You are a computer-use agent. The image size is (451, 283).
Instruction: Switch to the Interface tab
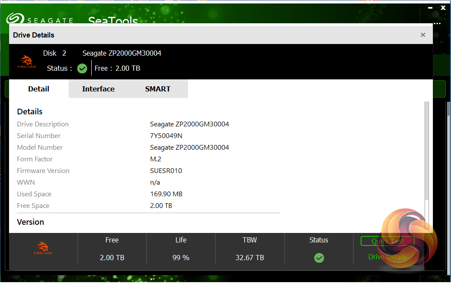[98, 89]
